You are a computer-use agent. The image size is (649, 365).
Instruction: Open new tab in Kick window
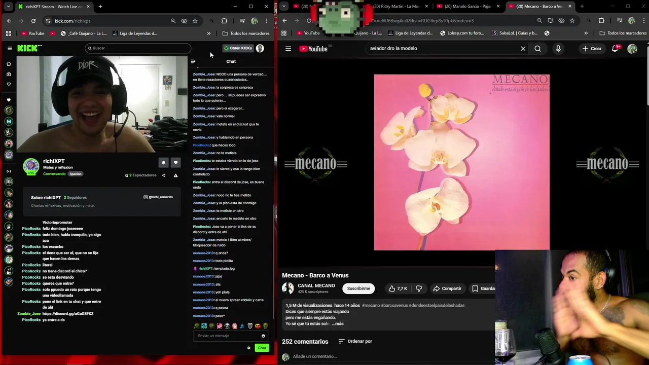click(x=100, y=7)
